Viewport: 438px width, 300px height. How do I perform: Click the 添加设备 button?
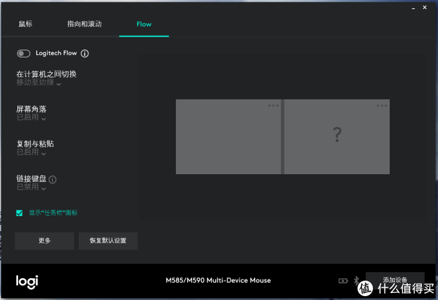coord(395,280)
